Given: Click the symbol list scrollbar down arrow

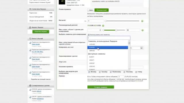Looking at the screenshot, I should pyautogui.click(x=129, y=69).
